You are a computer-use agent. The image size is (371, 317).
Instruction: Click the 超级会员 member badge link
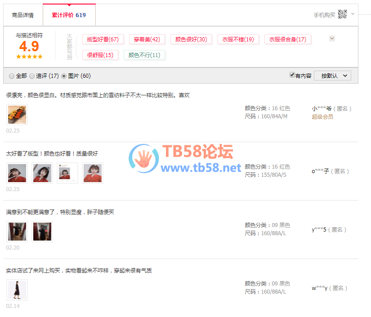[x=322, y=117]
